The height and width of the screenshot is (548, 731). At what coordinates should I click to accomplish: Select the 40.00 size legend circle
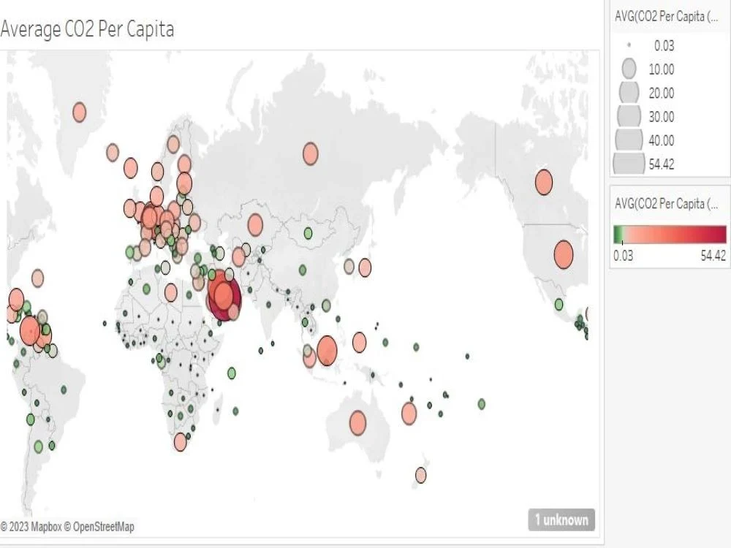(x=629, y=140)
